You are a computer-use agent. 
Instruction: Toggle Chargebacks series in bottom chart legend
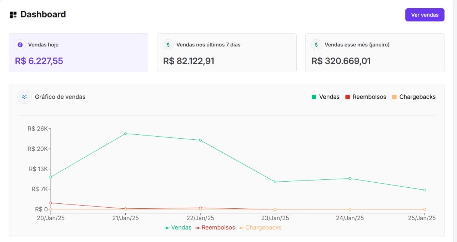click(x=260, y=228)
